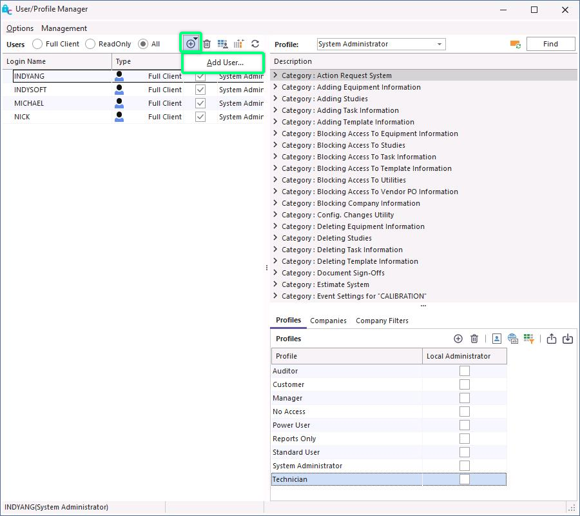Screen dimensions: 580x516
Task: Choose Add User... from the dropdown
Action: tap(225, 63)
